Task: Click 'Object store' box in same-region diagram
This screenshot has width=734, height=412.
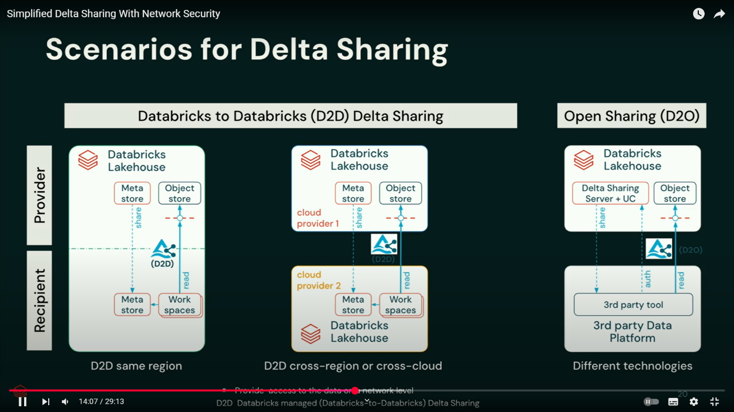Action: click(x=180, y=193)
